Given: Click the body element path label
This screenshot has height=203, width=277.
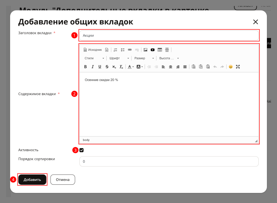Looking at the screenshot, I should click(86, 140).
